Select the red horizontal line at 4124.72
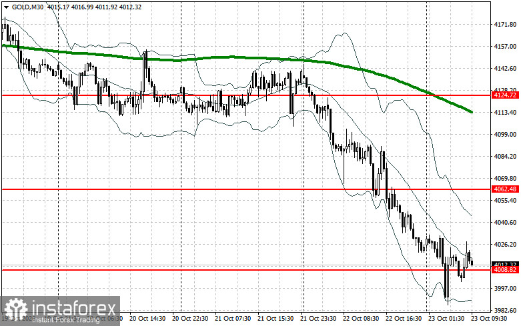The image size is (521, 326). (x=246, y=95)
